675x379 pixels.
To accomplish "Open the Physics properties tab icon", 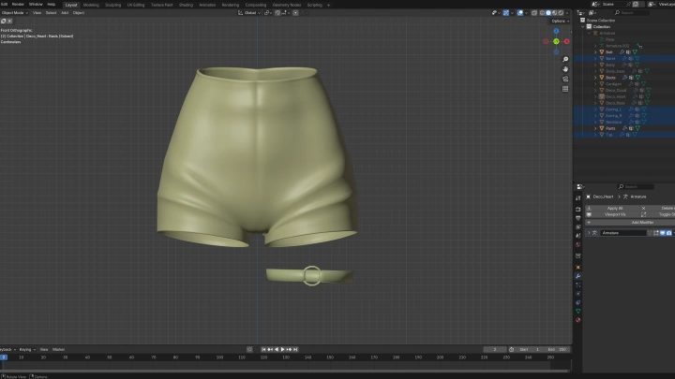I will point(578,294).
